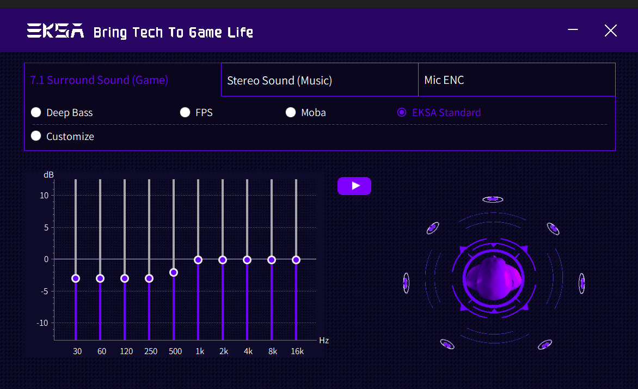The height and width of the screenshot is (389, 638).
Task: Click the rear right speaker icon
Action: [545, 345]
